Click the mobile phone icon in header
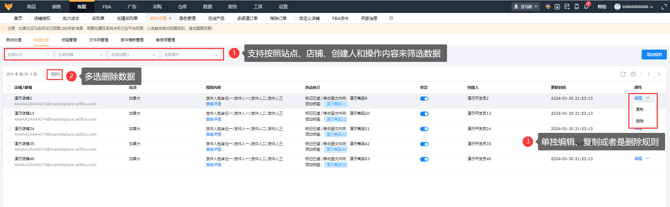 [577, 7]
